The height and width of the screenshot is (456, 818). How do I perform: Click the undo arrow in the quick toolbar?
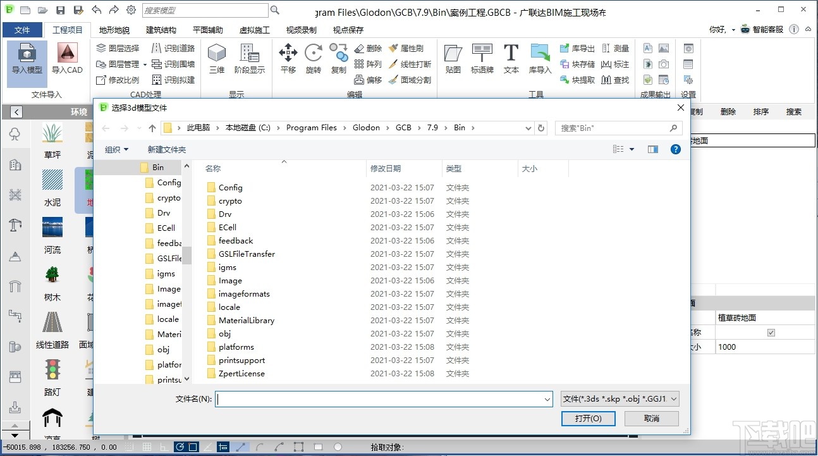pyautogui.click(x=96, y=10)
